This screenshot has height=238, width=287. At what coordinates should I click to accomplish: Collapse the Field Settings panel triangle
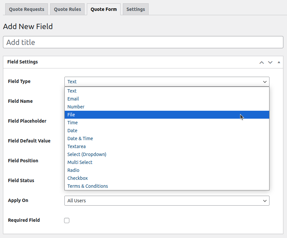pos(279,62)
